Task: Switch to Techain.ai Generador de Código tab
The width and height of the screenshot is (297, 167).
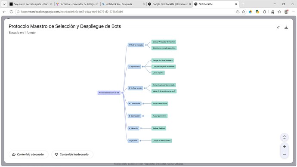Action: [x=77, y=4]
